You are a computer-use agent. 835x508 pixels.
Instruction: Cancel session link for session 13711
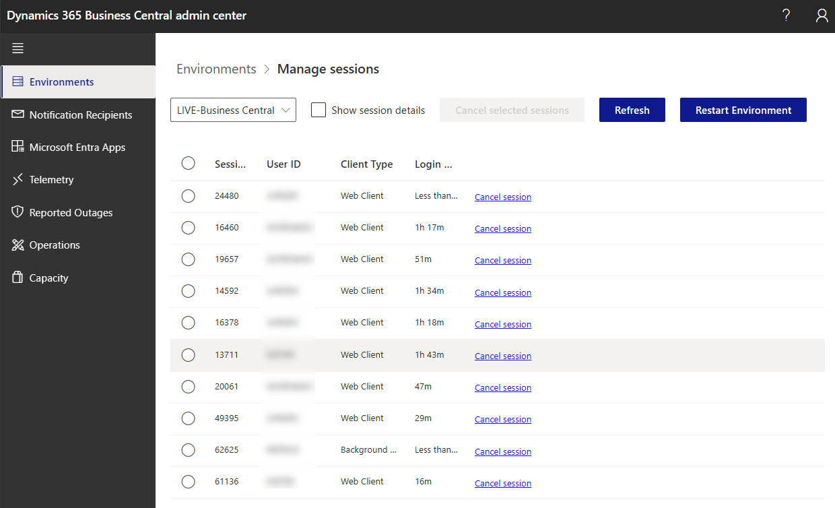click(x=502, y=356)
